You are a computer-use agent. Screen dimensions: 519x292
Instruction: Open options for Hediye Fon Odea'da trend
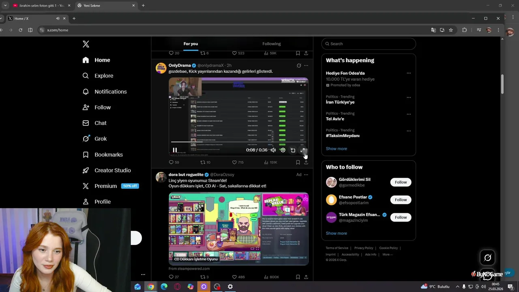click(409, 73)
